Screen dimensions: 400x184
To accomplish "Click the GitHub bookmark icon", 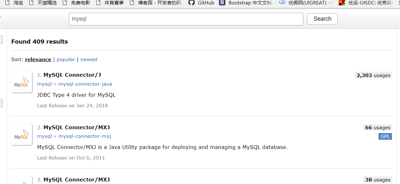I will [192, 3].
